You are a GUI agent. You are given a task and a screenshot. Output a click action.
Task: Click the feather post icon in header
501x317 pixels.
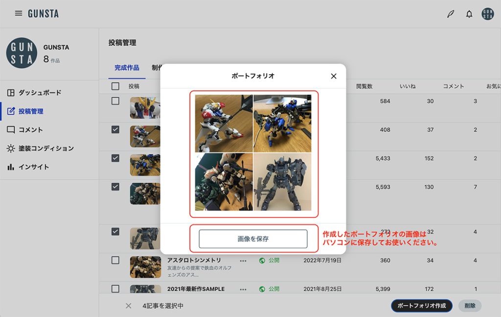450,14
